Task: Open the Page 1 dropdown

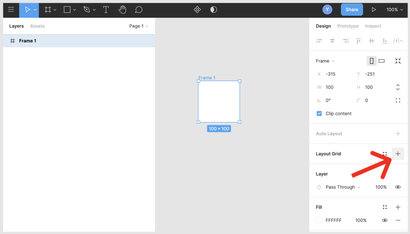Action: (138, 26)
